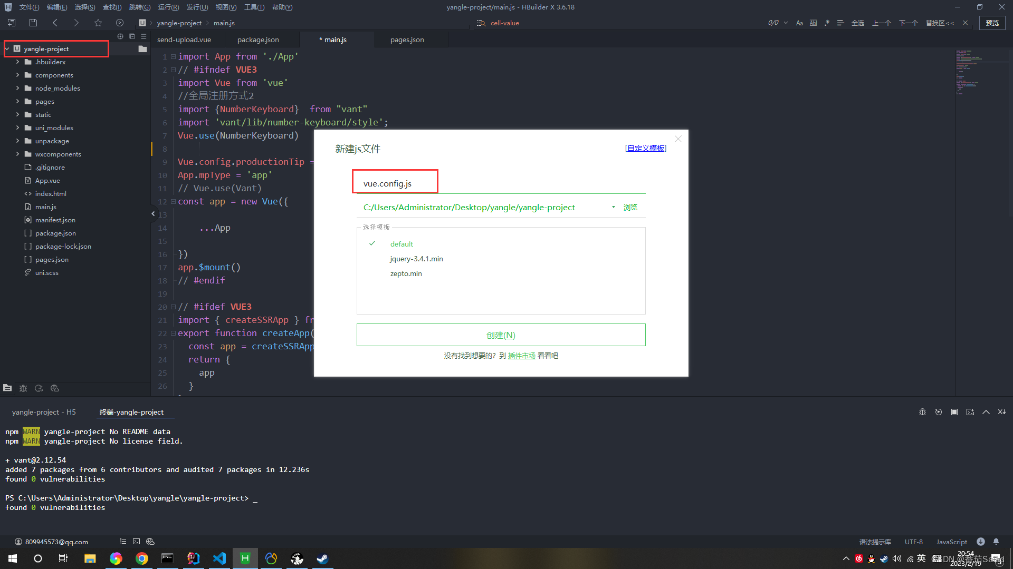Image resolution: width=1013 pixels, height=569 pixels.
Task: Toggle regex search option
Action: point(827,23)
